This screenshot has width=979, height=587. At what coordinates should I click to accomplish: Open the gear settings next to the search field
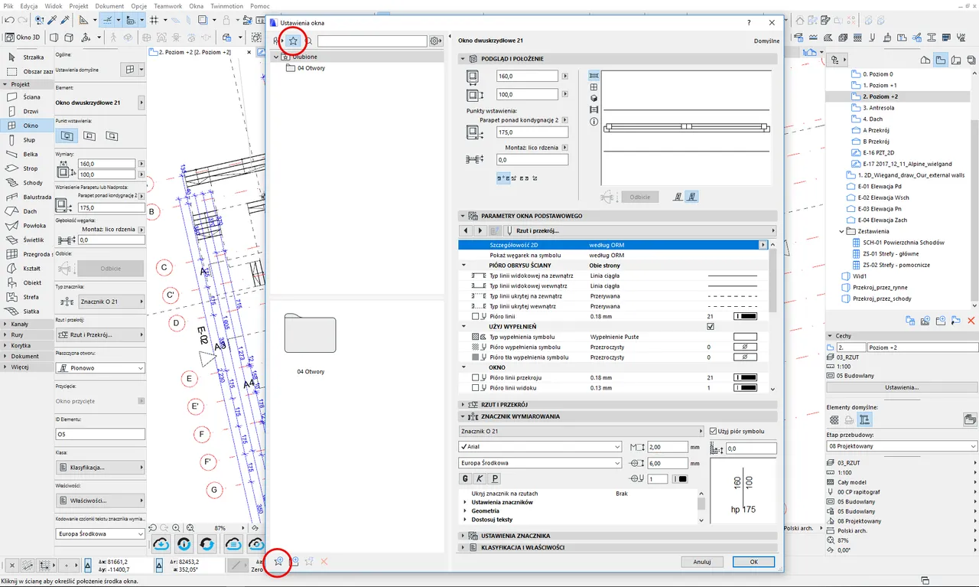pyautogui.click(x=436, y=41)
